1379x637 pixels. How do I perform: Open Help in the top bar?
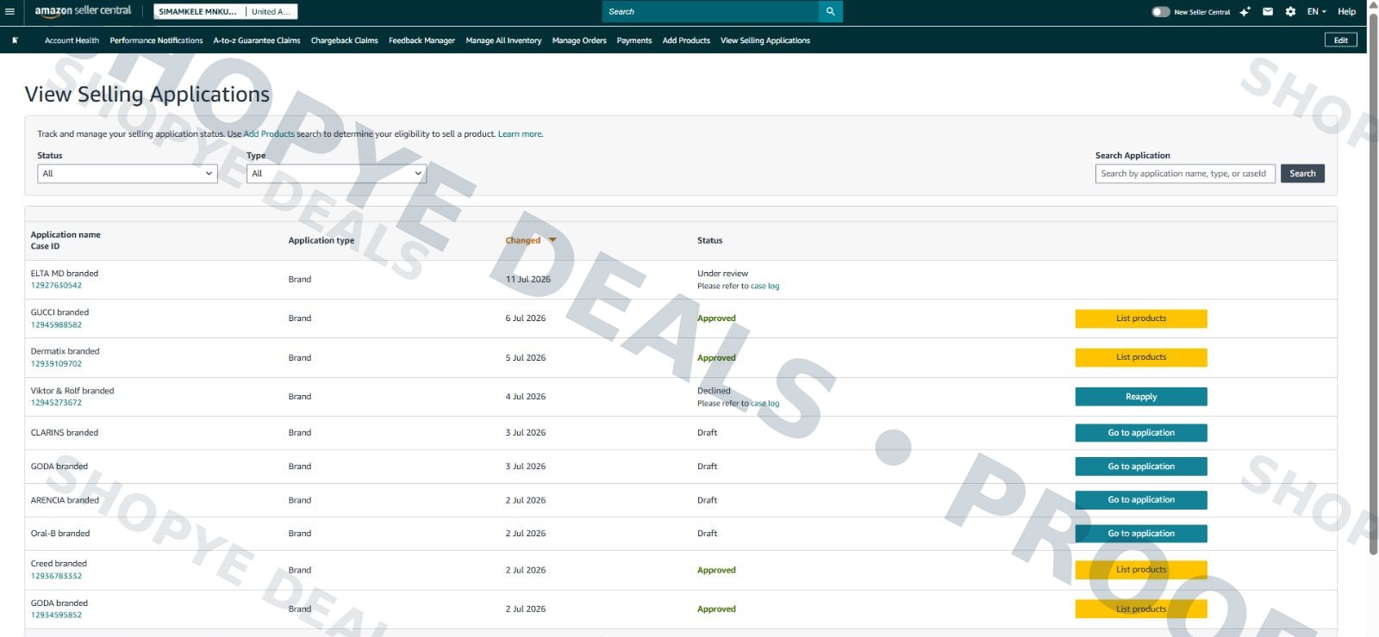(1346, 12)
